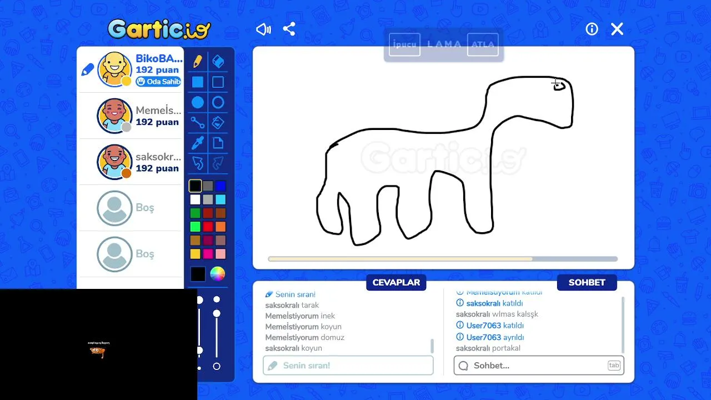The width and height of the screenshot is (711, 400).
Task: Undo the last stroke
Action: point(198,163)
